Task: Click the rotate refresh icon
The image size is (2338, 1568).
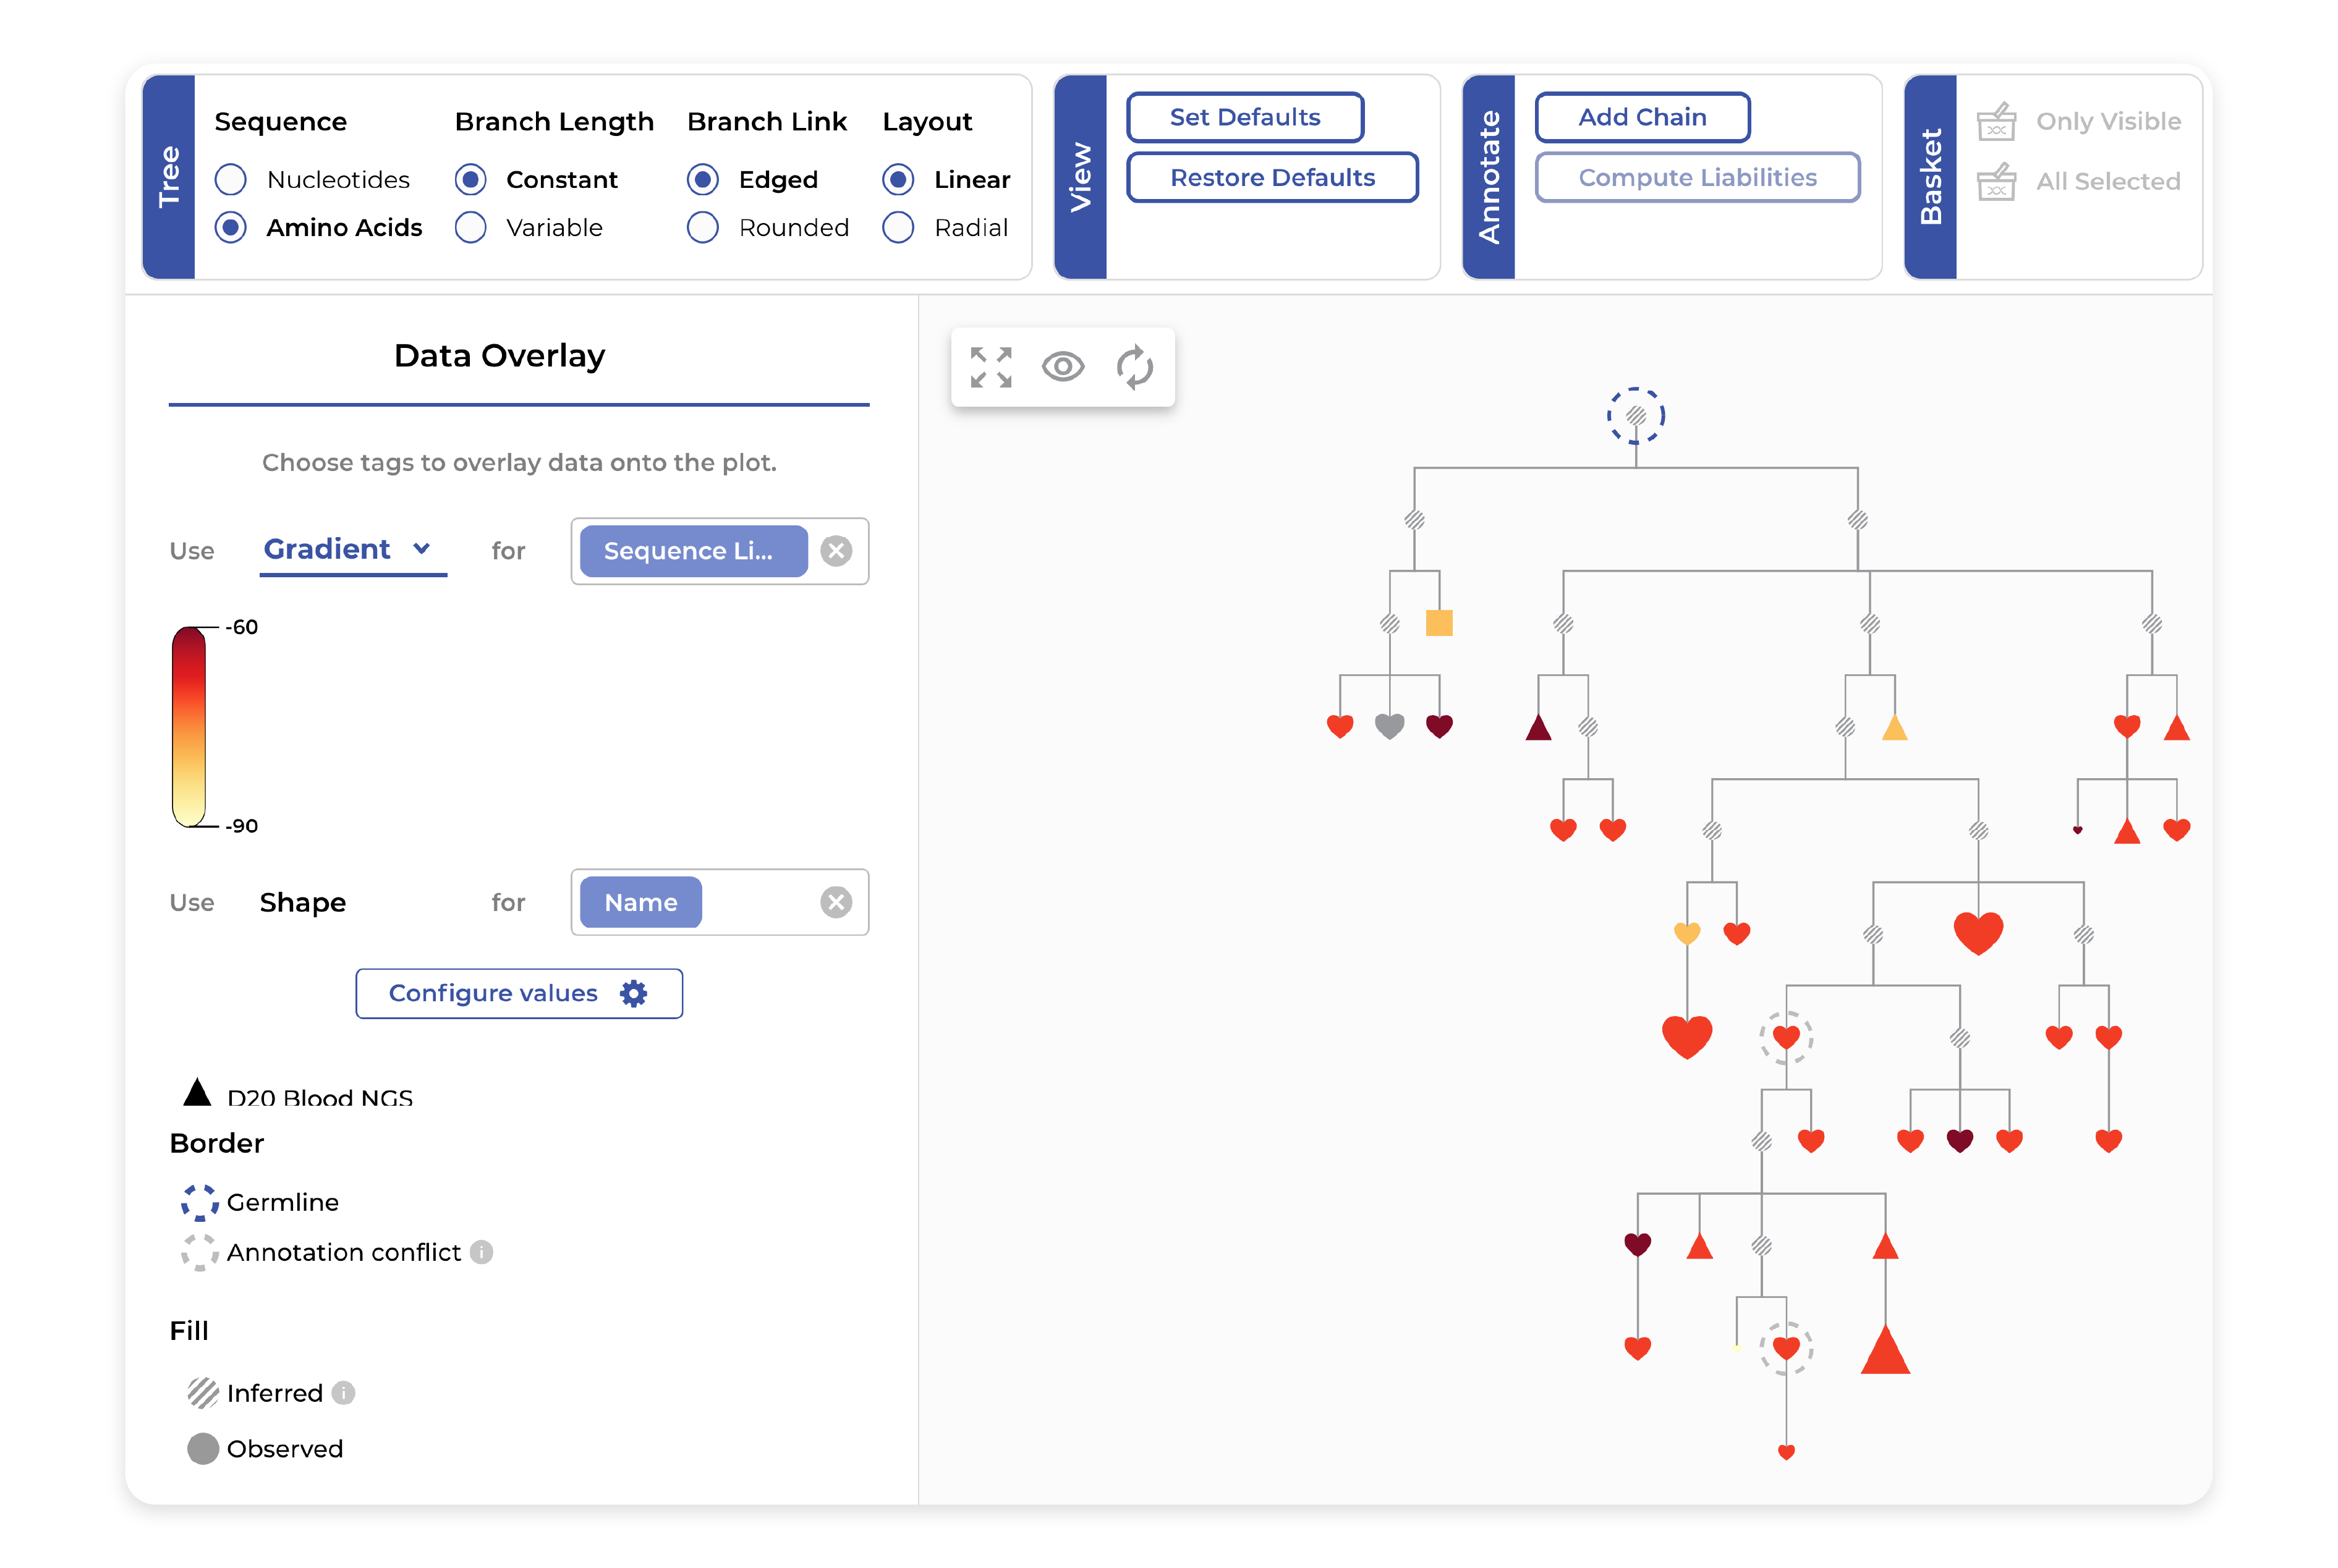Action: pyautogui.click(x=1134, y=367)
